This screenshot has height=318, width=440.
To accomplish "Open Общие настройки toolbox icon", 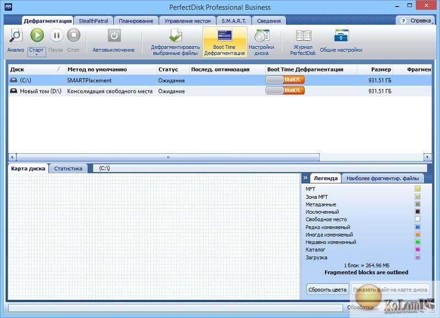I will tap(341, 36).
